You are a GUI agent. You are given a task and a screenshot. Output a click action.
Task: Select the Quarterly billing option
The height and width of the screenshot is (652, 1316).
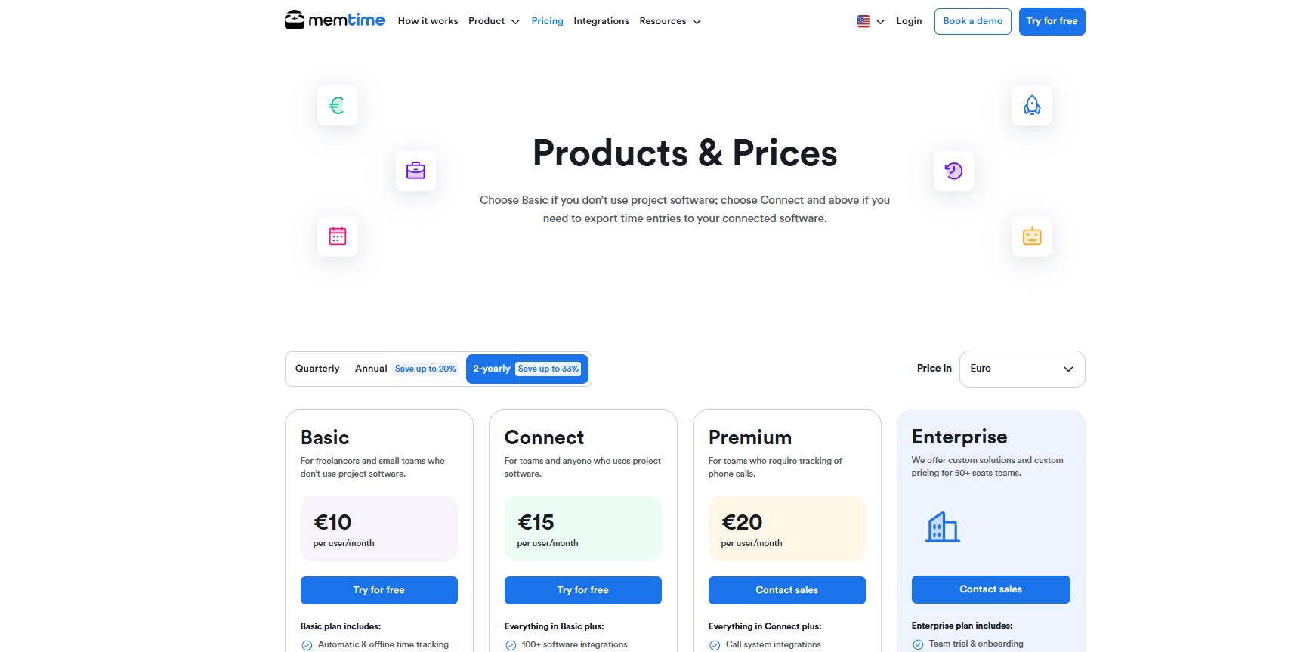click(x=317, y=369)
